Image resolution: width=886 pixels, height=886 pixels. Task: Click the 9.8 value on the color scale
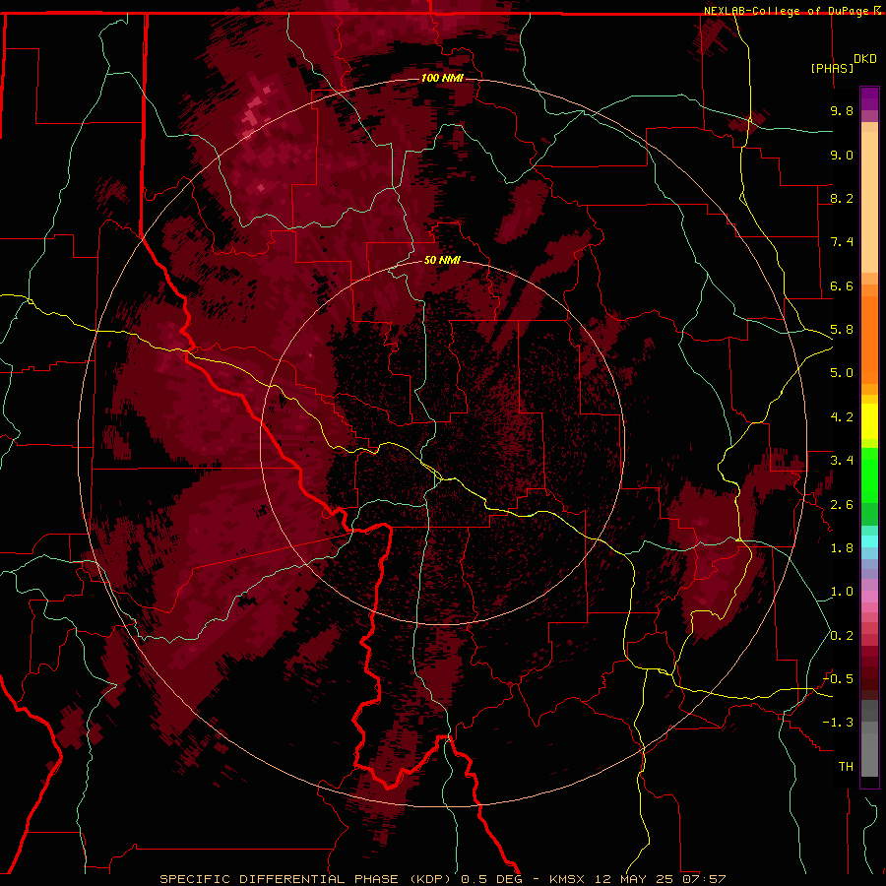pos(842,110)
